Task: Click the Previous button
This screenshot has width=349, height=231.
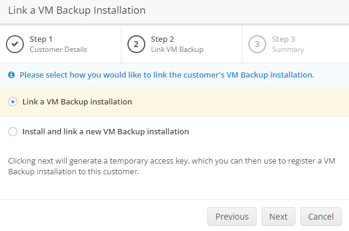Action: point(232,217)
